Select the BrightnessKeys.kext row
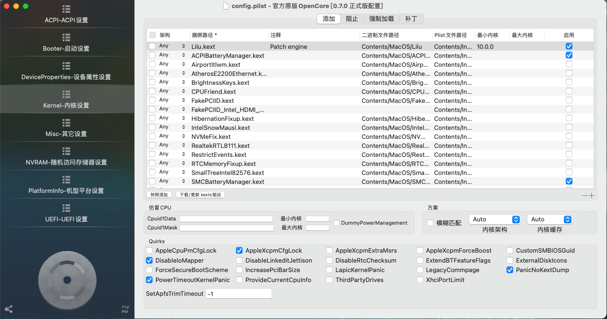The height and width of the screenshot is (319, 607). coord(370,82)
